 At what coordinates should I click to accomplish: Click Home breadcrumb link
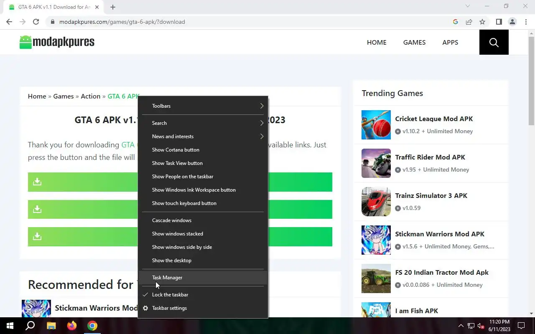point(37,96)
